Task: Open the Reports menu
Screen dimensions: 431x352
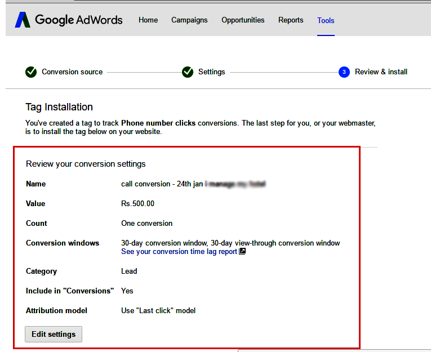Action: point(291,20)
